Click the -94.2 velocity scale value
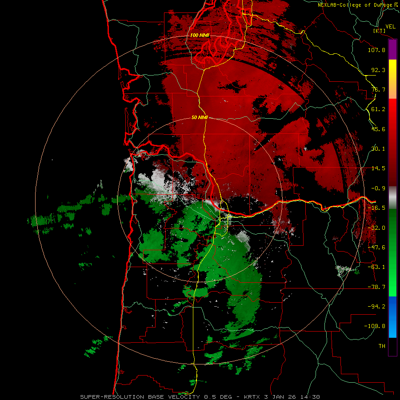This screenshot has width=400, height=400. click(x=376, y=306)
